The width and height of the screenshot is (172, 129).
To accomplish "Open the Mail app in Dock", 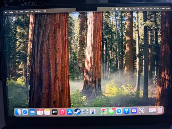I will [x=33, y=112].
